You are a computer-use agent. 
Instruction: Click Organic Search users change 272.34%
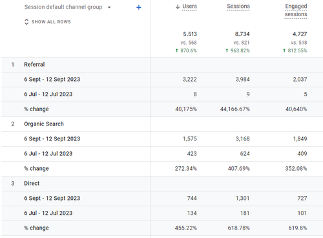click(186, 169)
